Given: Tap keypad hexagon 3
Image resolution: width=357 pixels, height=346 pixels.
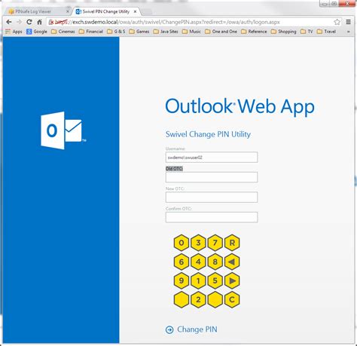Looking at the screenshot, I should coord(198,243).
